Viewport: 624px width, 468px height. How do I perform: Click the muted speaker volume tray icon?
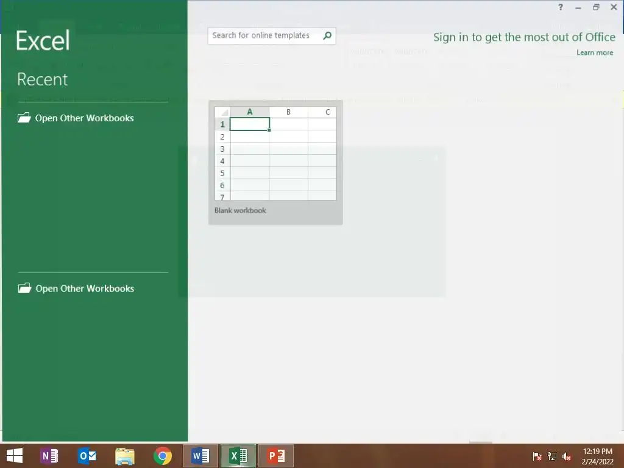567,456
